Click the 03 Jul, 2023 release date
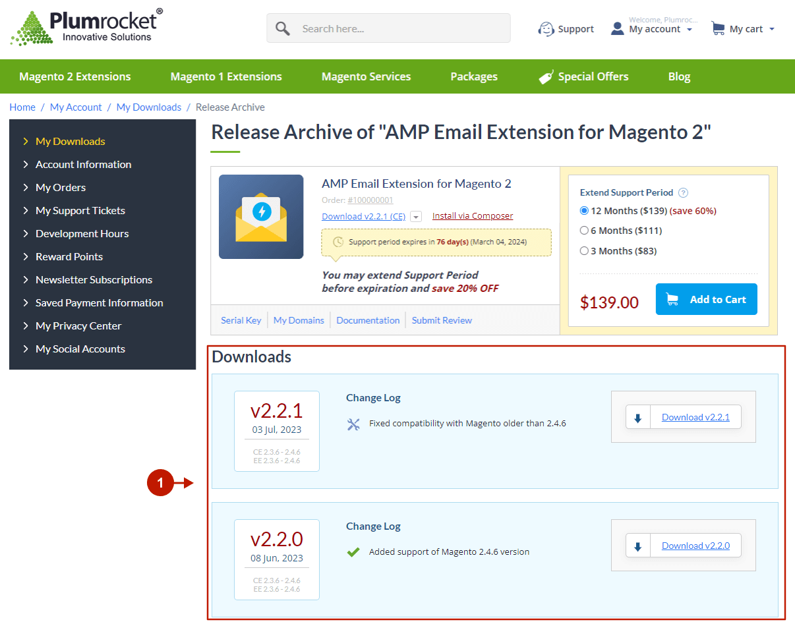 [277, 430]
